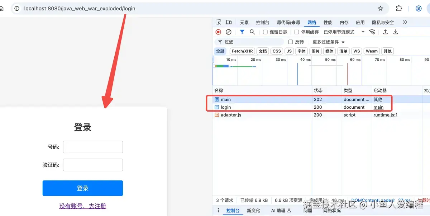
Task: Follow the 没有账号，去注册 link
Action: (x=83, y=206)
